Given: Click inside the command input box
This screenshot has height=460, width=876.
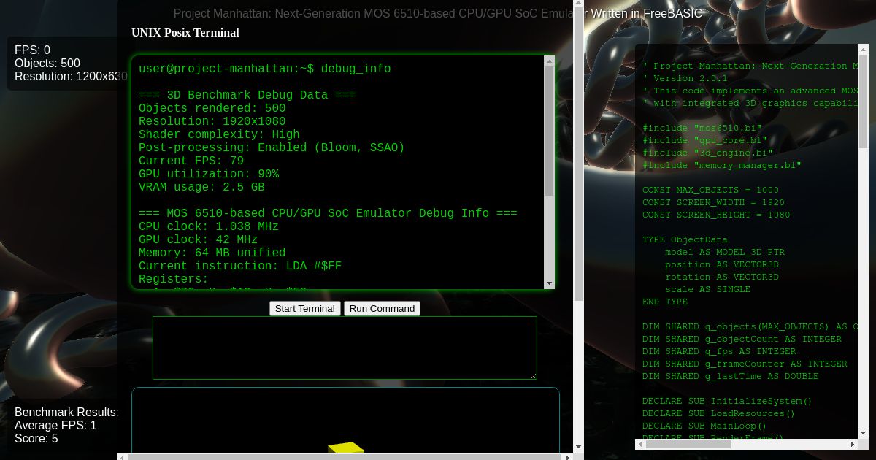Looking at the screenshot, I should 343,347.
